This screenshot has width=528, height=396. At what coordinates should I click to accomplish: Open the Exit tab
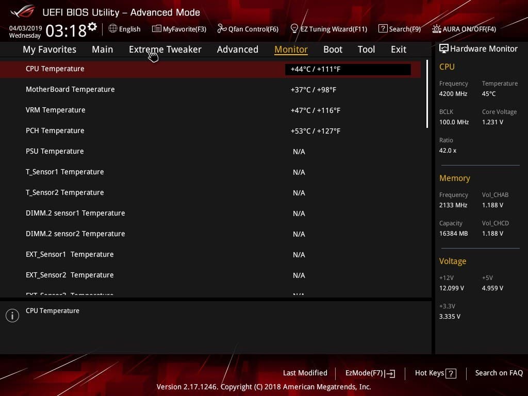(x=399, y=49)
